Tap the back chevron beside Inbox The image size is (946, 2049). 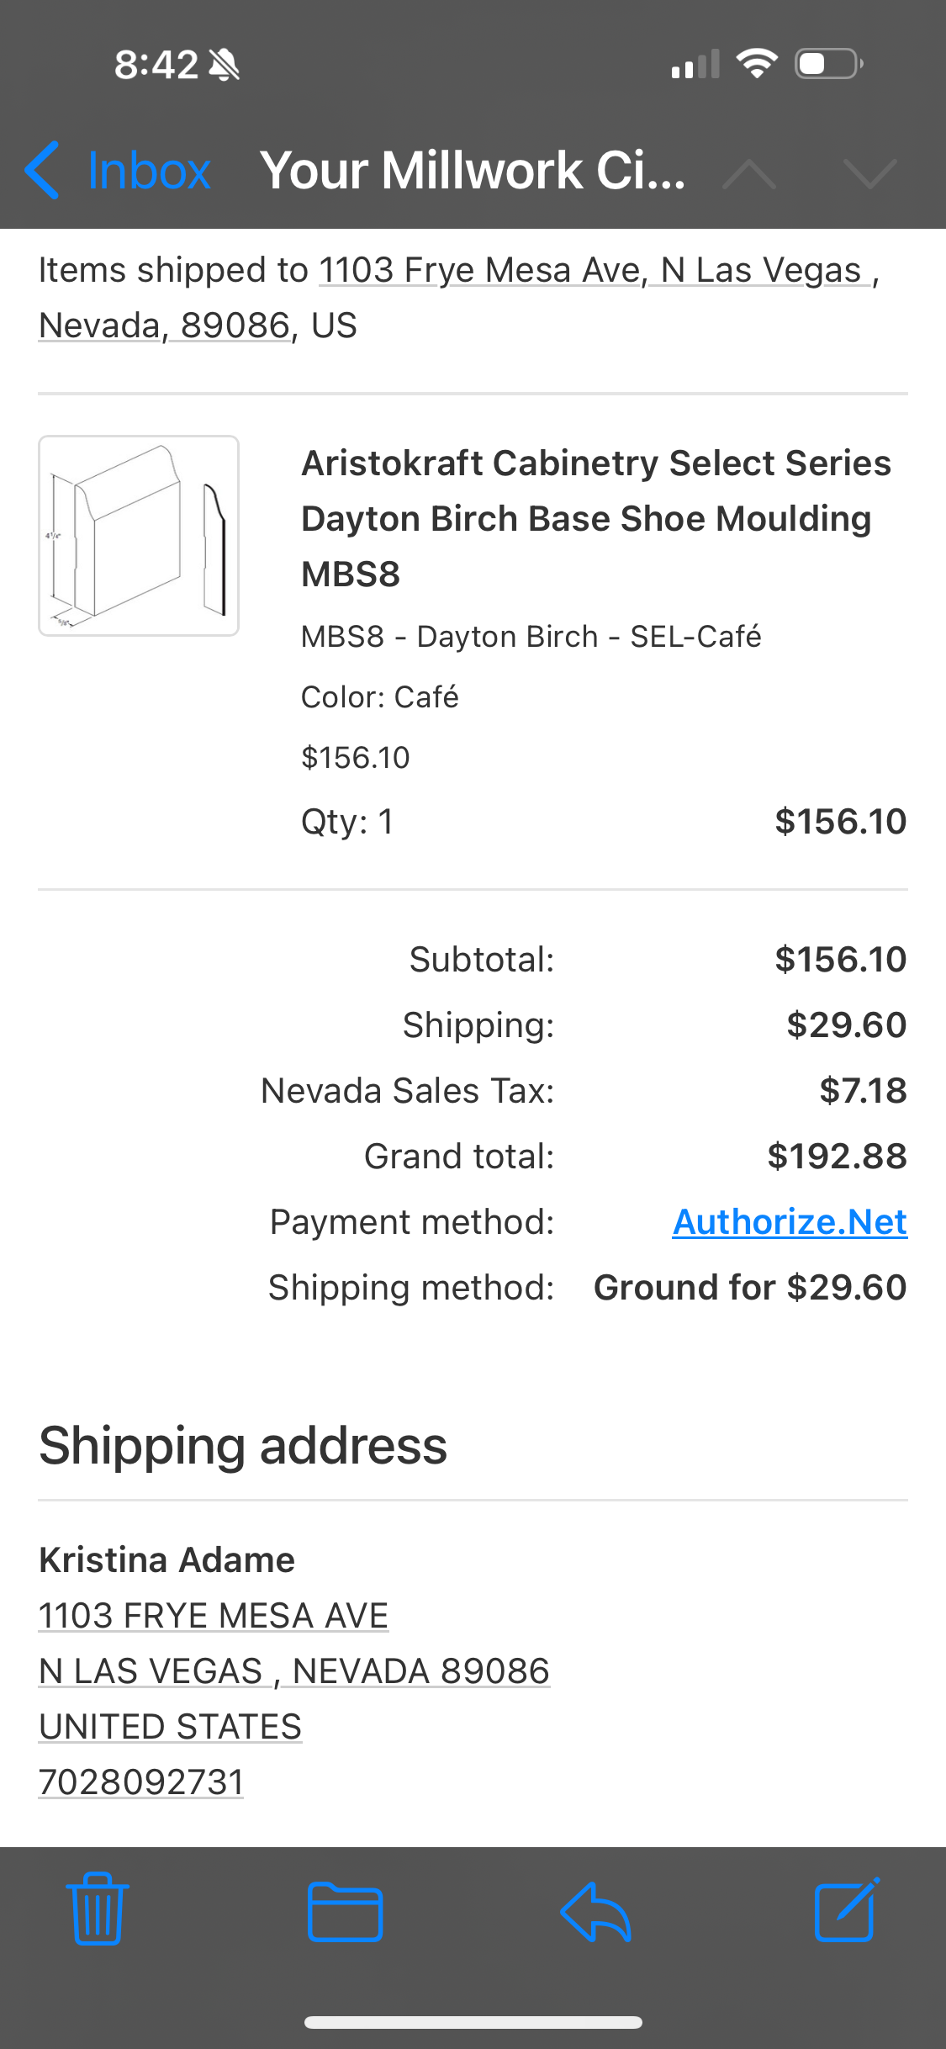(42, 171)
